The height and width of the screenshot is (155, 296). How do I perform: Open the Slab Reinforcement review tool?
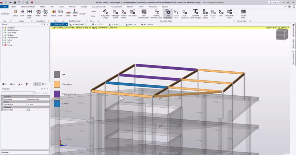pyautogui.click(x=144, y=14)
